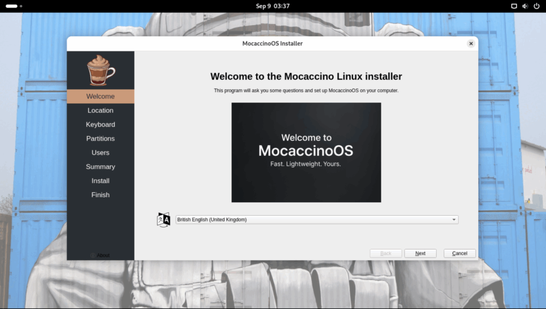This screenshot has width=546, height=309.
Task: Click the Welcome to MocaccinoOS banner image
Action: (x=306, y=152)
